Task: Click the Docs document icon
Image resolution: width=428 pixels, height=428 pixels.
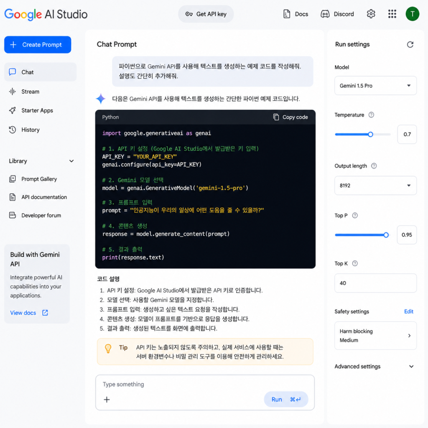Action: tap(287, 14)
